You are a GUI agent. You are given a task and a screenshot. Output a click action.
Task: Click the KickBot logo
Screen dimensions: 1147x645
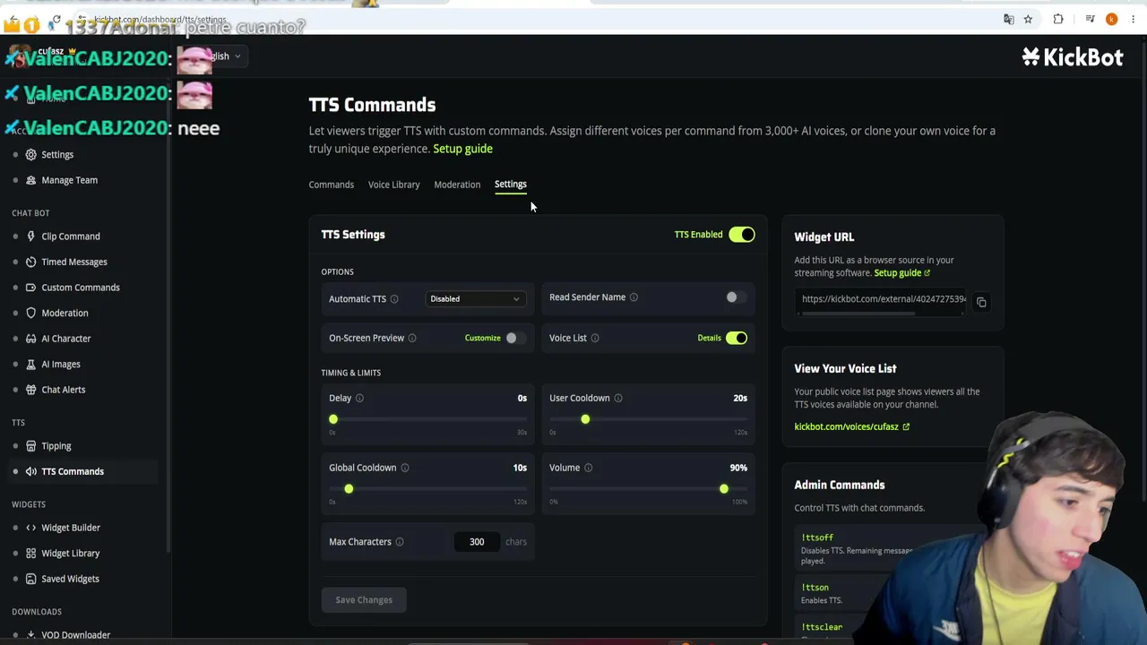tap(1073, 57)
